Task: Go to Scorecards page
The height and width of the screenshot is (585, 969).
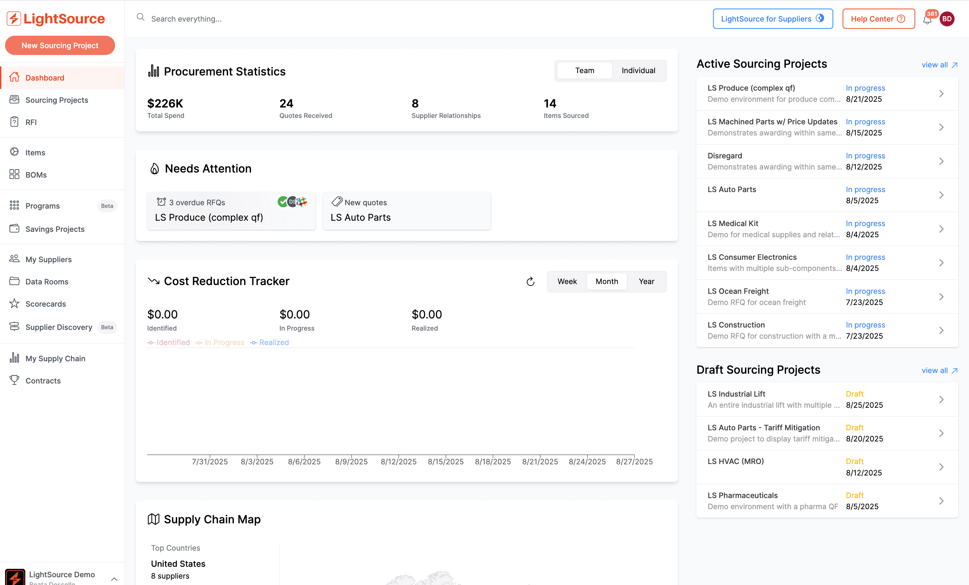Action: point(62,304)
